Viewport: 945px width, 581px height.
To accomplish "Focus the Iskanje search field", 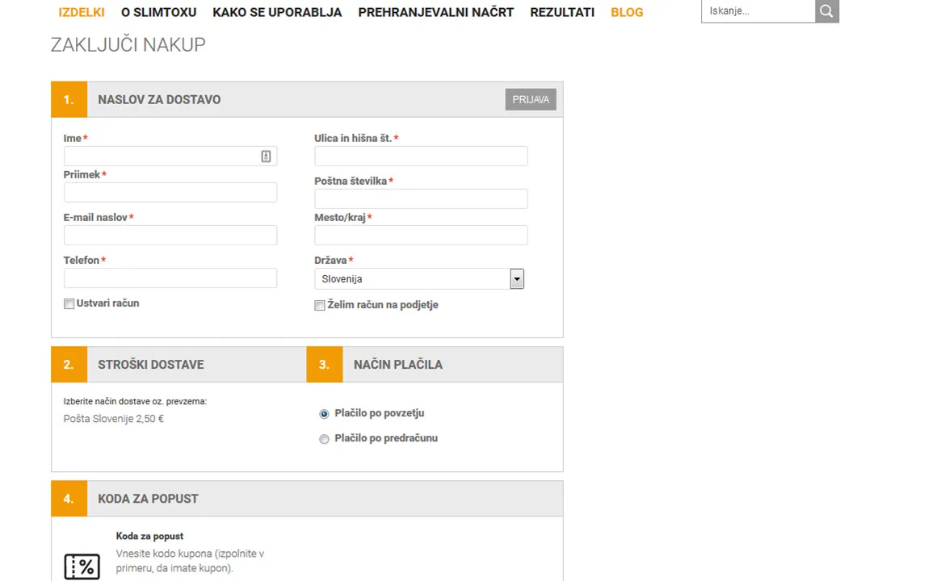I will click(x=758, y=10).
